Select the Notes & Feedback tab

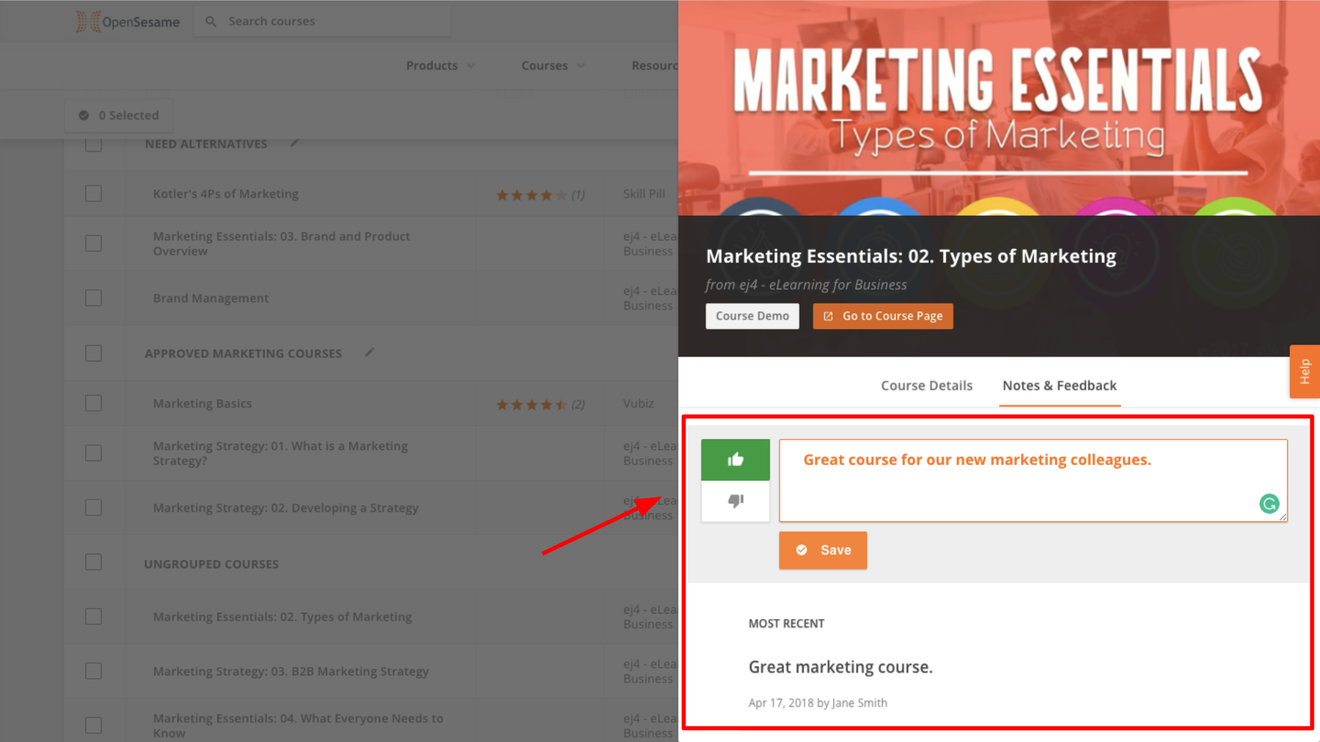pyautogui.click(x=1059, y=385)
